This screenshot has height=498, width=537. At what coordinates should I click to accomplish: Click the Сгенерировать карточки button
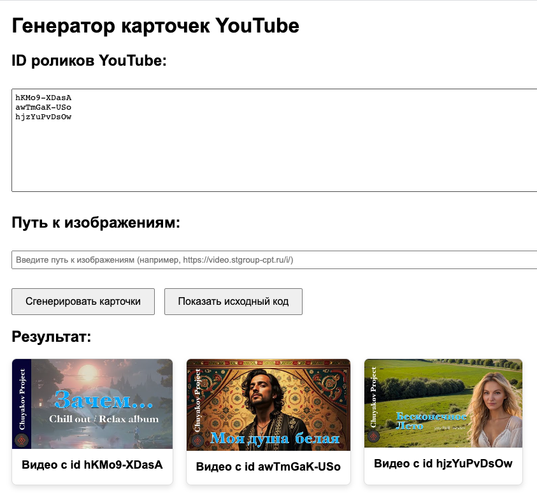(83, 301)
